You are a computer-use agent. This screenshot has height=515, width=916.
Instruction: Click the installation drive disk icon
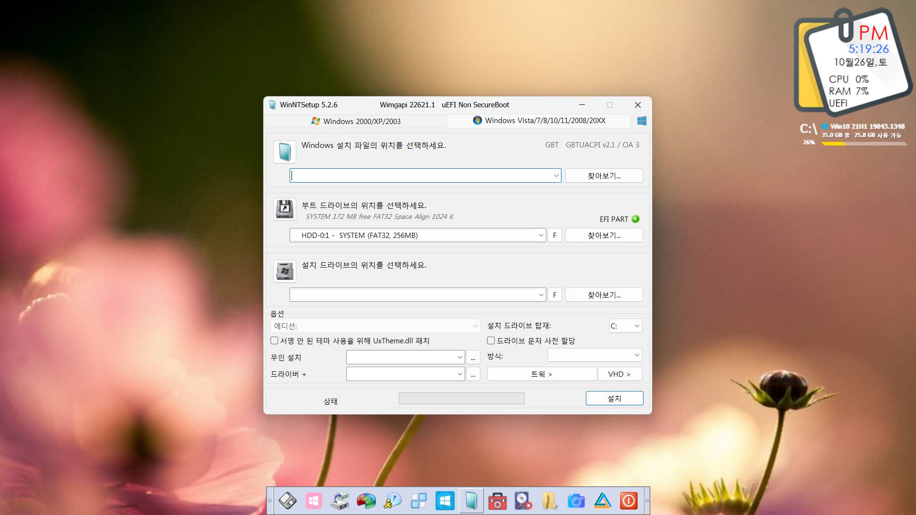(x=285, y=271)
